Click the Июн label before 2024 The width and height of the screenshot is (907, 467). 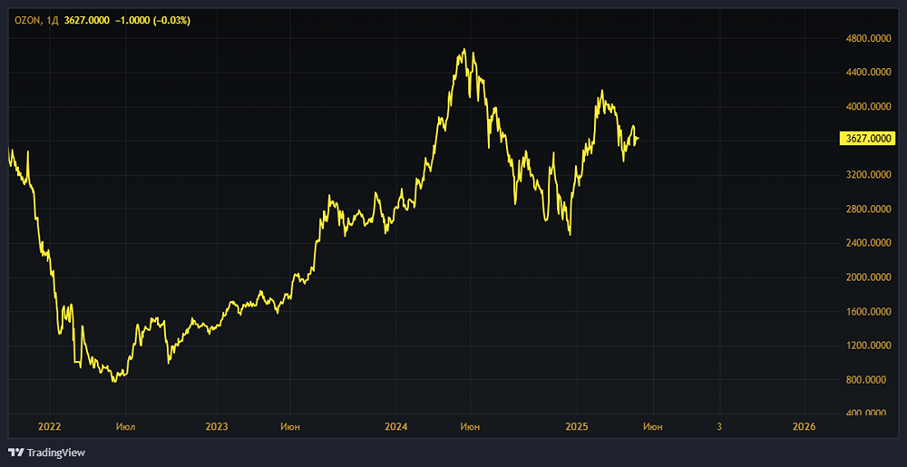290,427
